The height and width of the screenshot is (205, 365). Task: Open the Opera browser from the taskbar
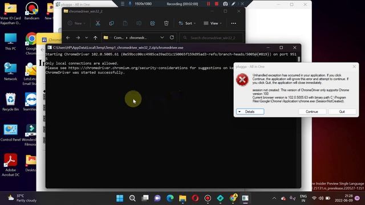pos(195,198)
